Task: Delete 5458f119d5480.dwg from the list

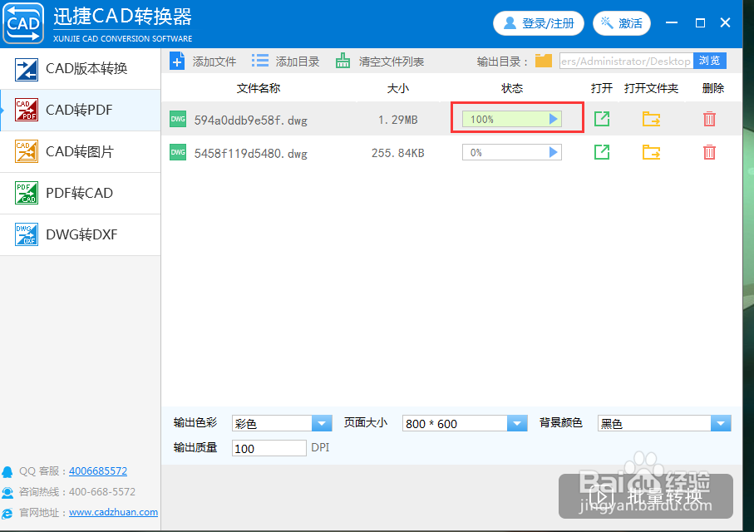Action: (709, 152)
